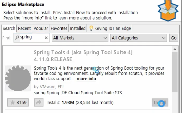Switch to the Popular tab

[41, 28]
